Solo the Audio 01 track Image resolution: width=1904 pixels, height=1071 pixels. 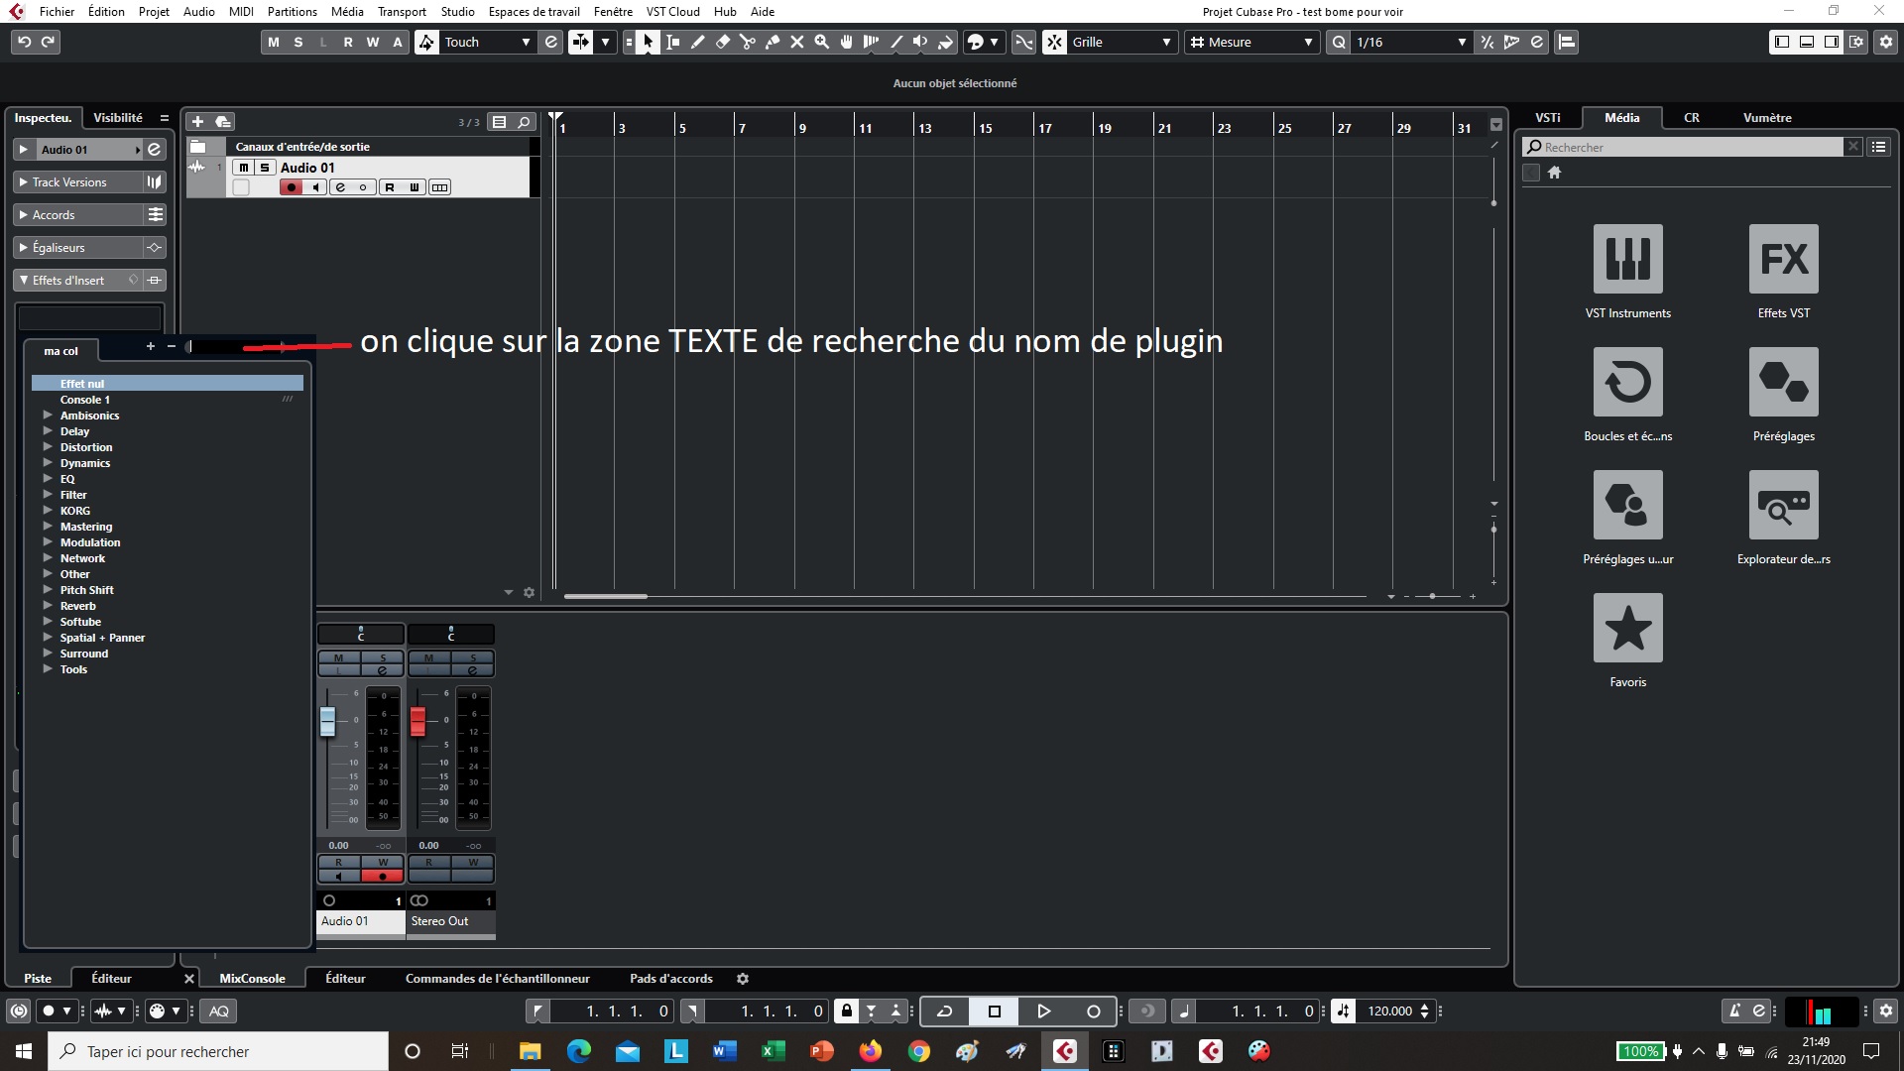click(x=265, y=168)
